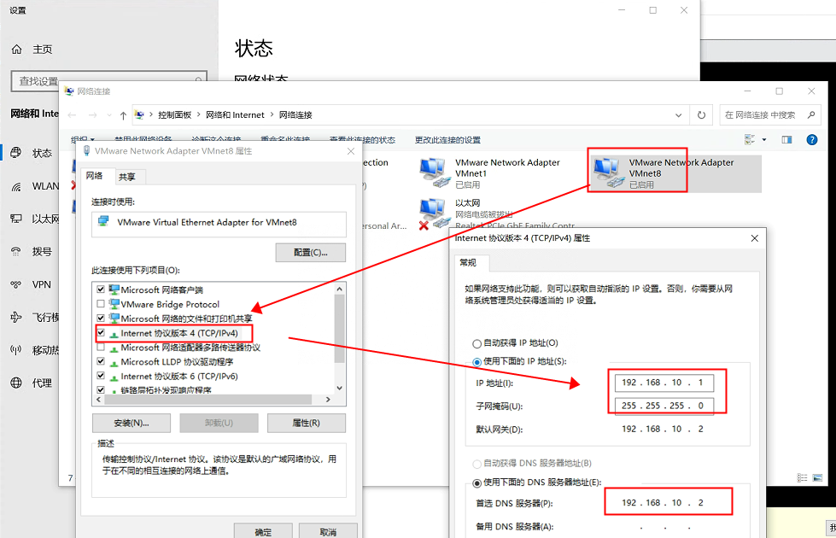
Task: Click 控制面板 in the breadcrumb path
Action: coord(174,114)
